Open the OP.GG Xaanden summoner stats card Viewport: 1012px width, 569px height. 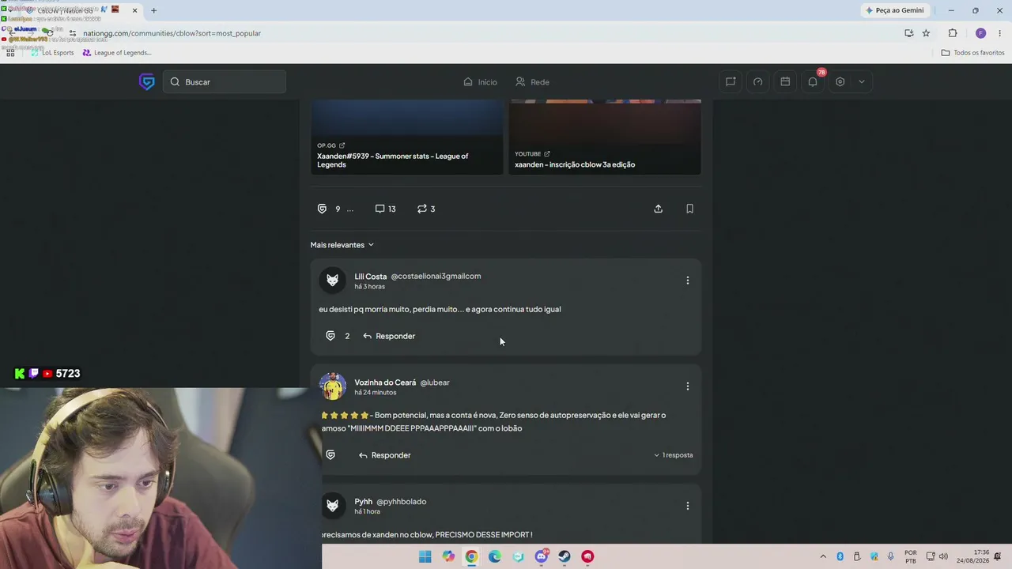point(407,138)
